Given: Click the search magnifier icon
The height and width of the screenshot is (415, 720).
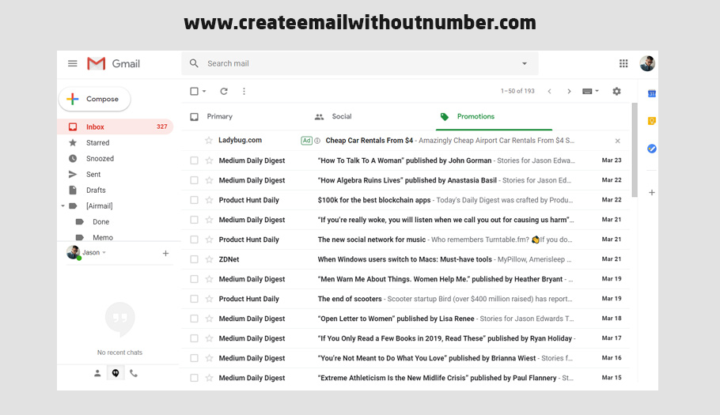Looking at the screenshot, I should tap(194, 63).
